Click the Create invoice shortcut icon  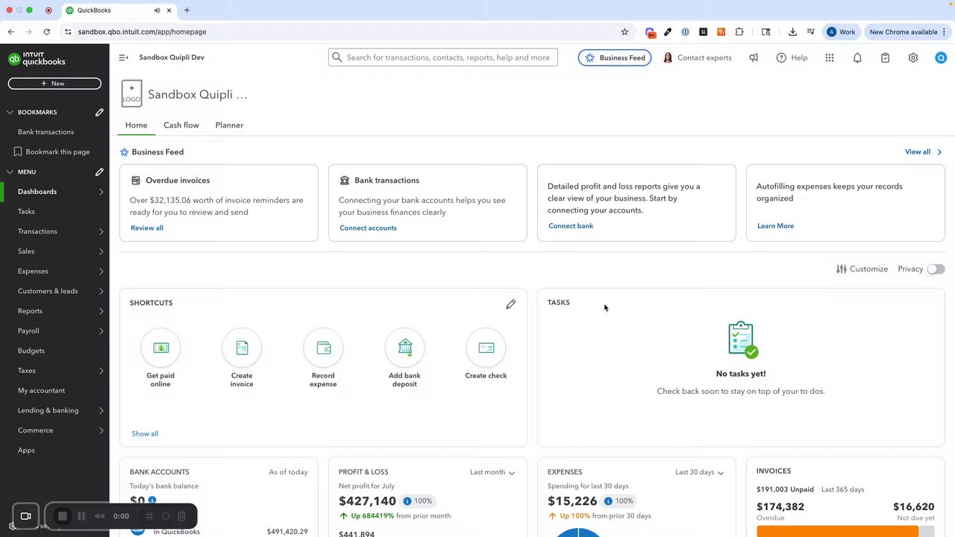(x=242, y=348)
